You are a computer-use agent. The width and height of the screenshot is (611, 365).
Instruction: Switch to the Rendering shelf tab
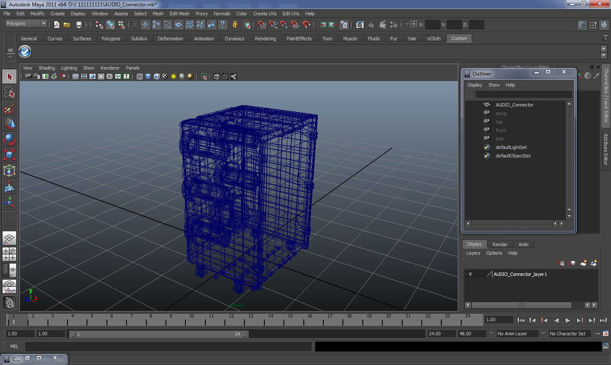[x=265, y=39]
